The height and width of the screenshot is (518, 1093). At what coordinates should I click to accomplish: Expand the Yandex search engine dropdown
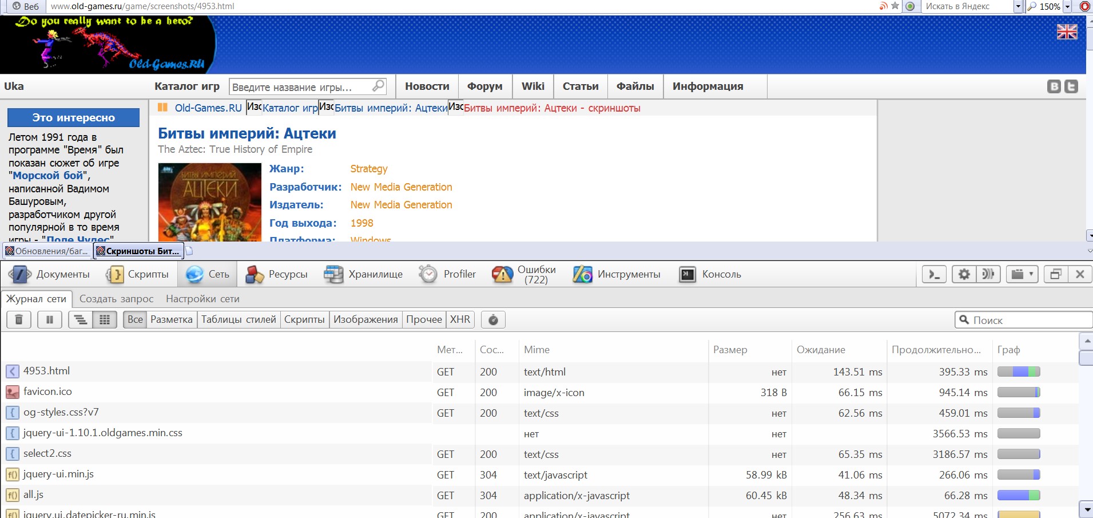click(x=1018, y=6)
